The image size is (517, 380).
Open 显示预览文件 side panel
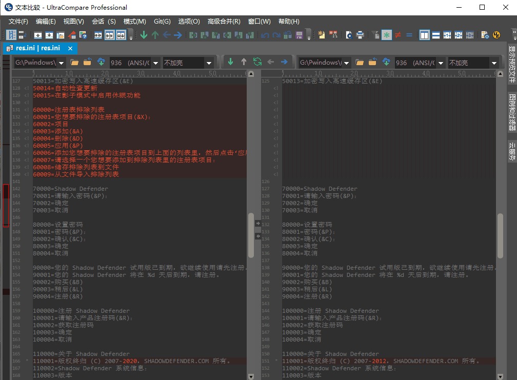(x=512, y=64)
